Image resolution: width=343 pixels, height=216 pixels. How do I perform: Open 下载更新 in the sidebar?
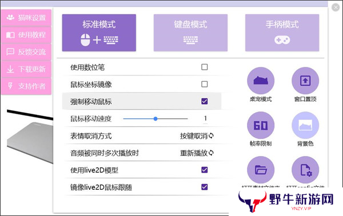(x=26, y=69)
